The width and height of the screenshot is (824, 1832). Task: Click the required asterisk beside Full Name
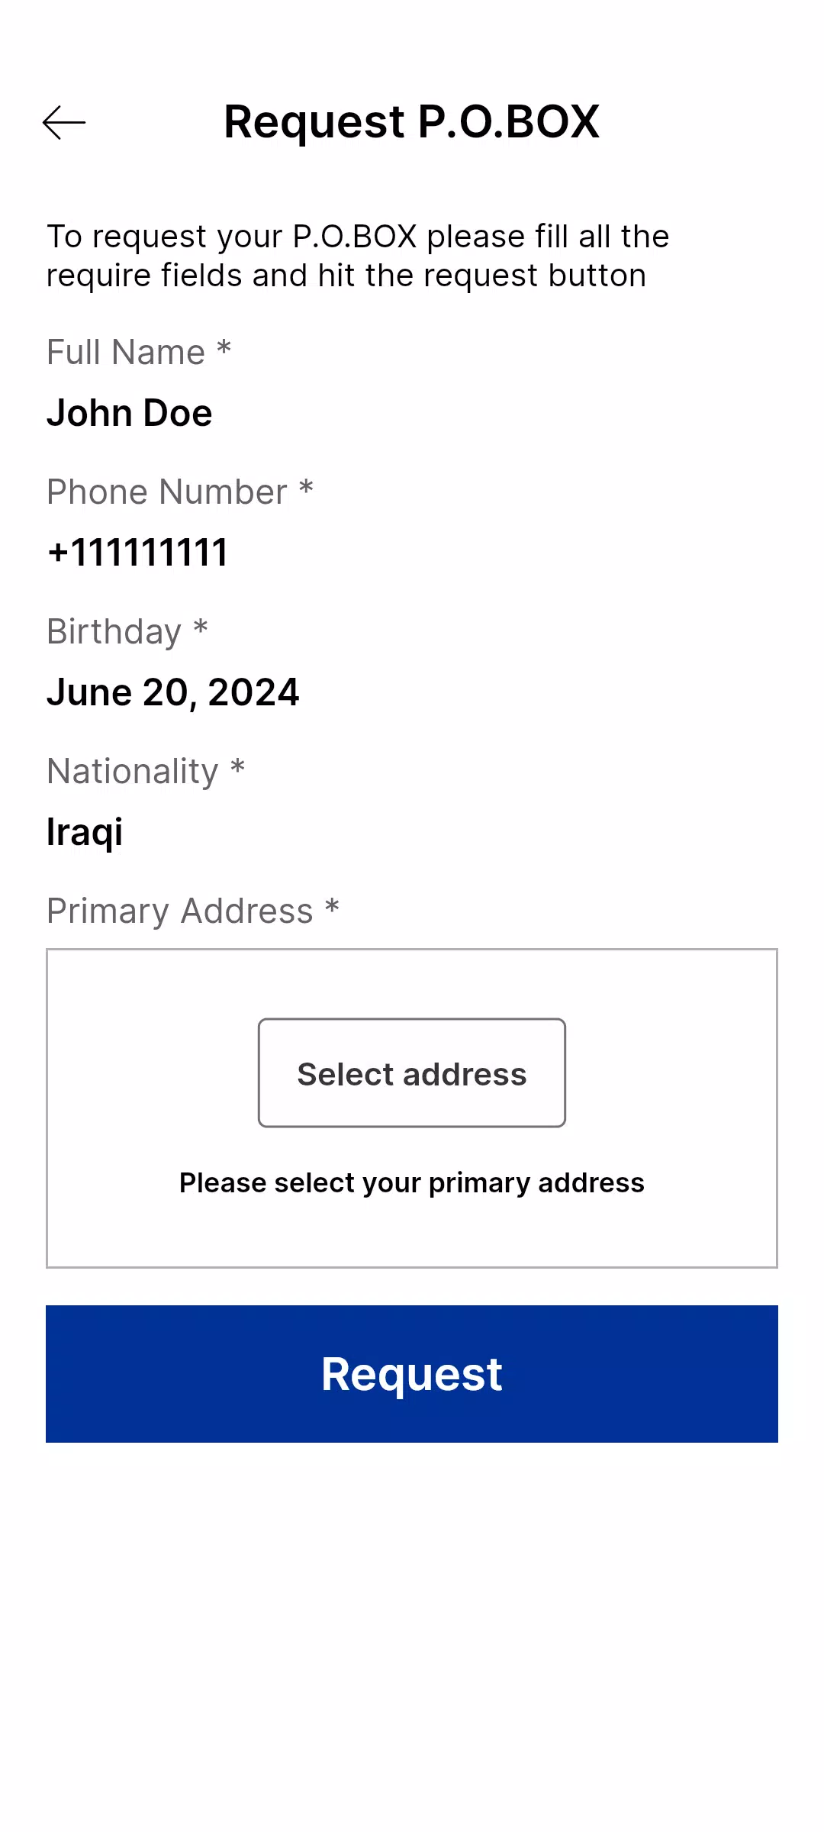[x=224, y=348]
